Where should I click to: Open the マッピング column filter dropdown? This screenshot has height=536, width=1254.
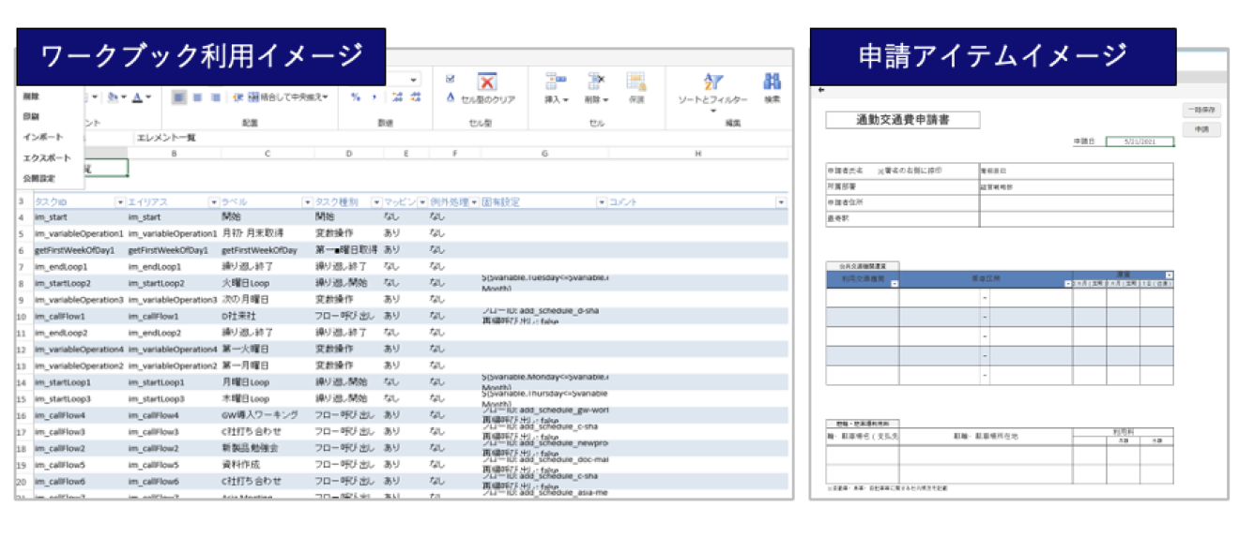click(422, 202)
